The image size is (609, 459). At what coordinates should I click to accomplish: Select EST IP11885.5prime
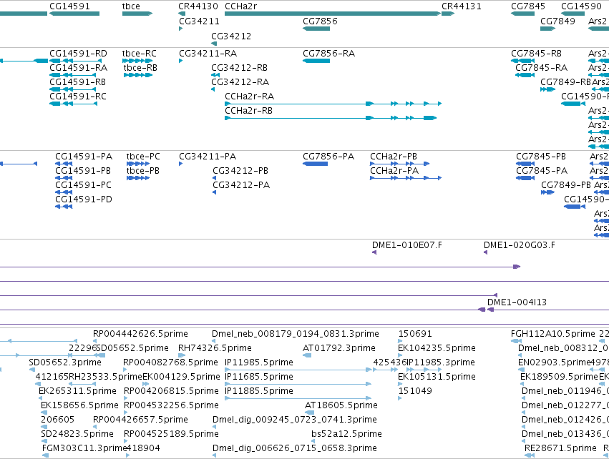click(258, 391)
